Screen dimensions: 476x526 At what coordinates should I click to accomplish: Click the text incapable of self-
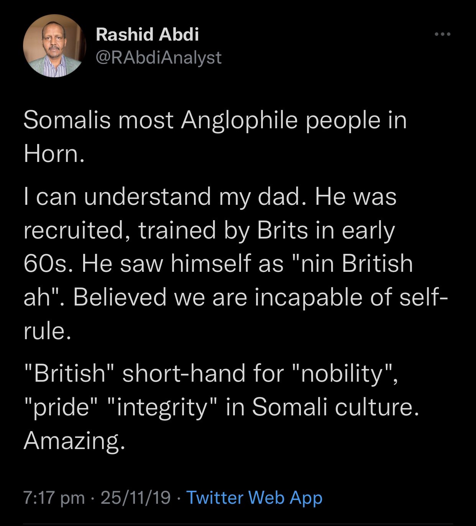click(351, 297)
